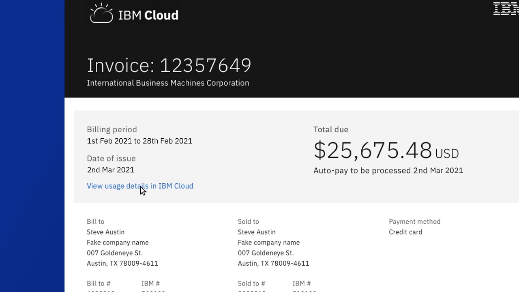519x292 pixels.
Task: Select the issue date 2nd Mar 2021
Action: [x=110, y=170]
